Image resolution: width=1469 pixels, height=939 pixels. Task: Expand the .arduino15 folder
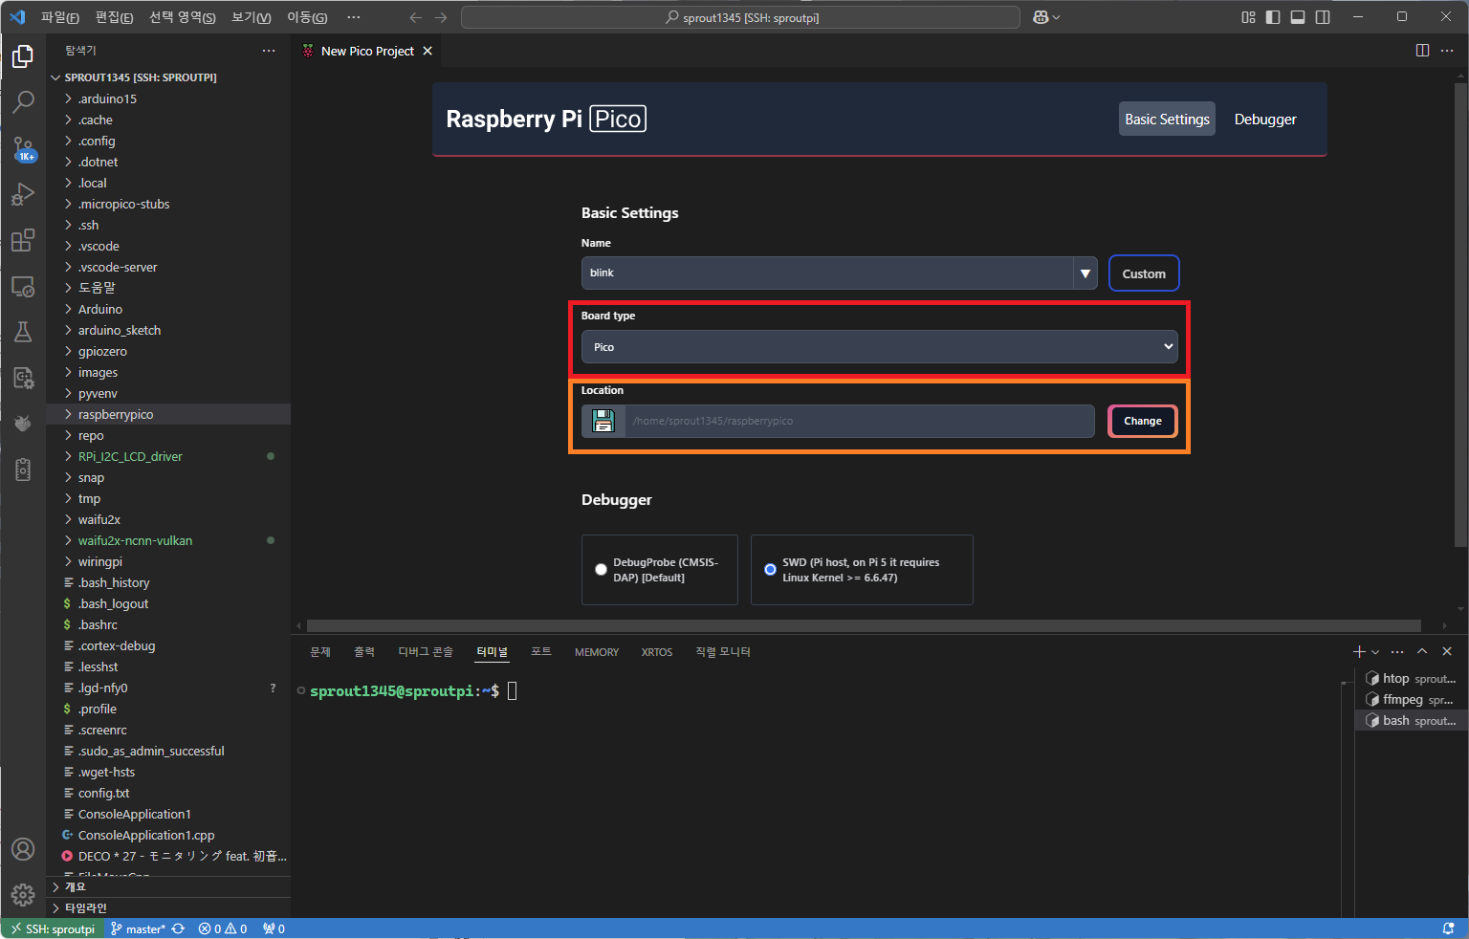tap(167, 98)
